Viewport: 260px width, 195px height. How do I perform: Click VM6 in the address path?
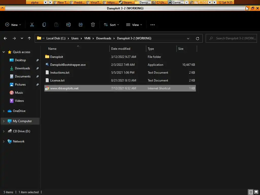[87, 38]
